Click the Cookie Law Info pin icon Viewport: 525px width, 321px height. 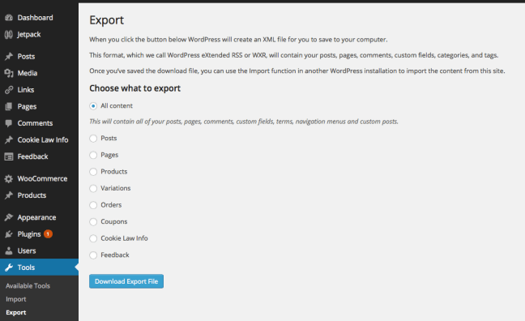9,139
